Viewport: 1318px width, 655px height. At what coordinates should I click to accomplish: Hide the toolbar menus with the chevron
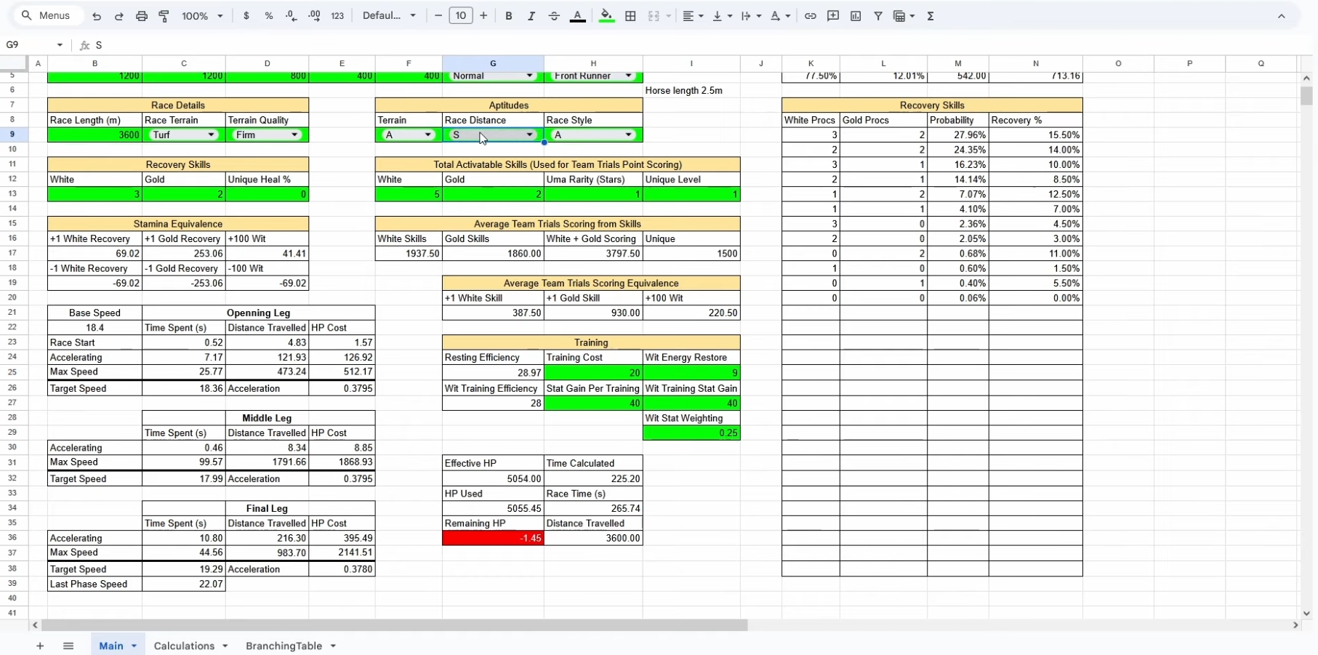(1282, 16)
